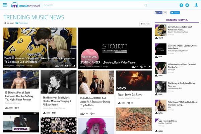Click the popularity bars icon on the STATION AMBER card
Image resolution: width=201 pixels, height=134 pixels.
[x=133, y=67]
